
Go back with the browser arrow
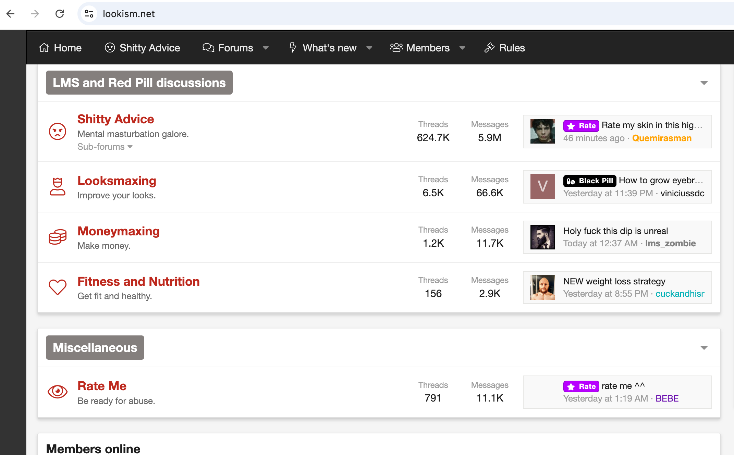tap(11, 14)
